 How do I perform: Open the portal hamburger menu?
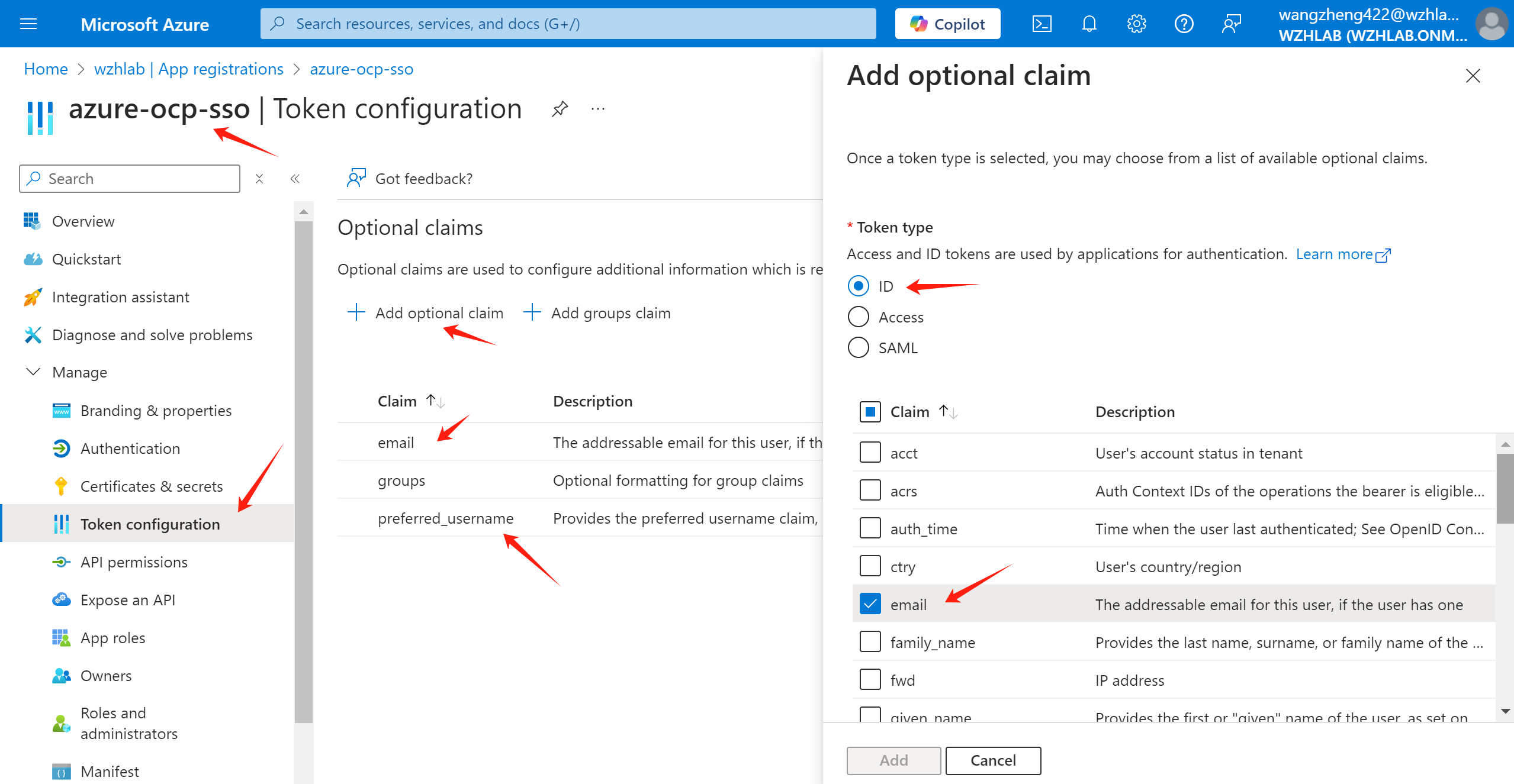click(28, 24)
